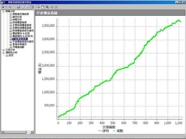Image resolution: width=186 pixels, height=139 pixels.
Task: Click the Reset zoom undo icon
Action: pyautogui.click(x=56, y=7)
